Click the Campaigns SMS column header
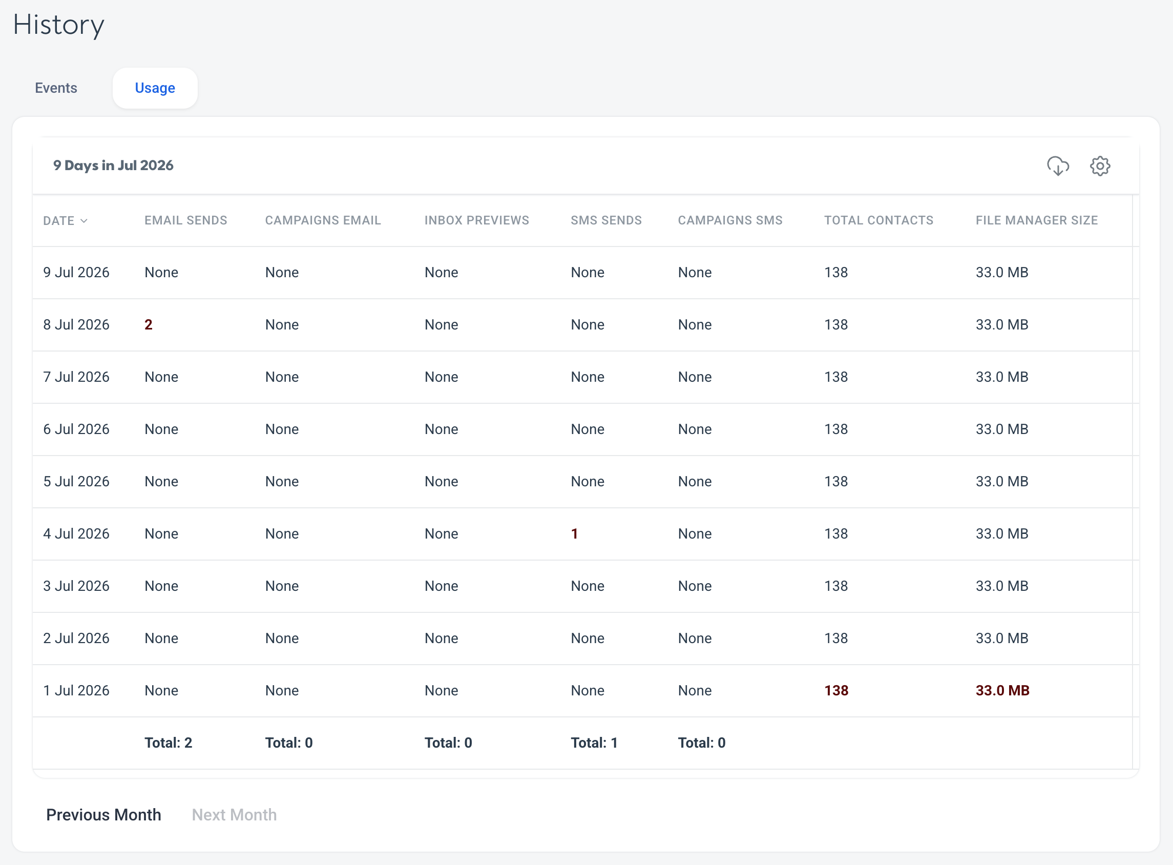The height and width of the screenshot is (865, 1173). click(x=730, y=220)
